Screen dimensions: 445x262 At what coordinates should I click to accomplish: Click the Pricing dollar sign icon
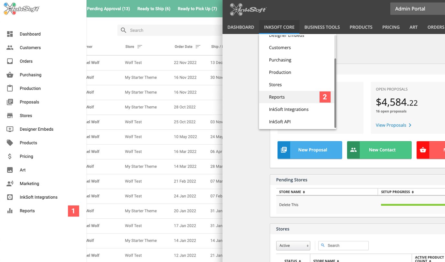tap(10, 156)
